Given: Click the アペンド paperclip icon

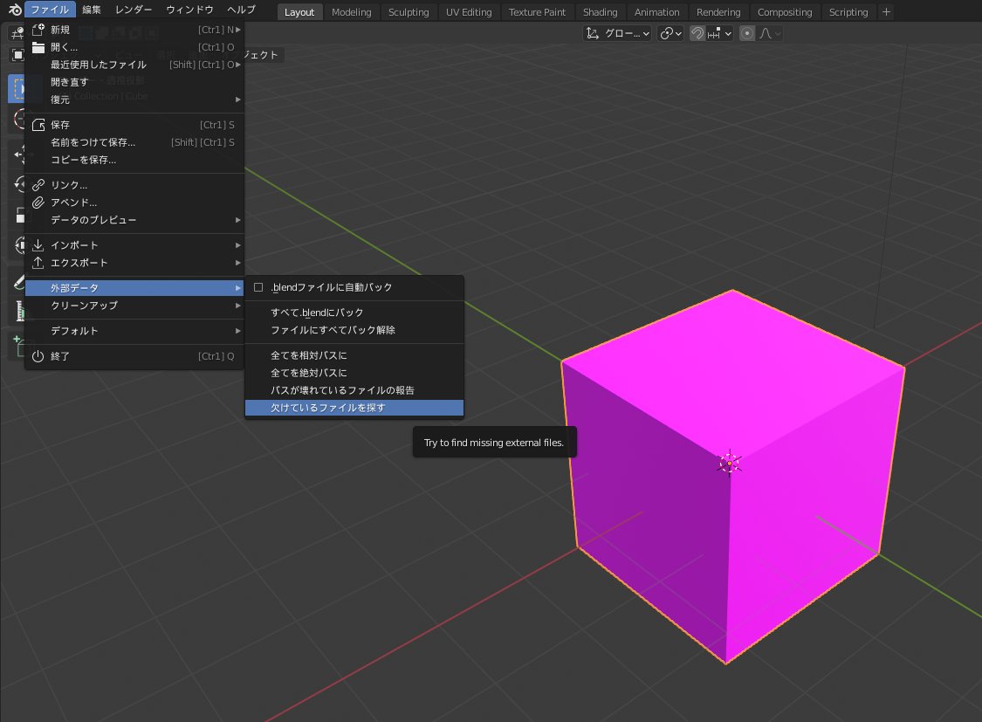Looking at the screenshot, I should coord(38,203).
